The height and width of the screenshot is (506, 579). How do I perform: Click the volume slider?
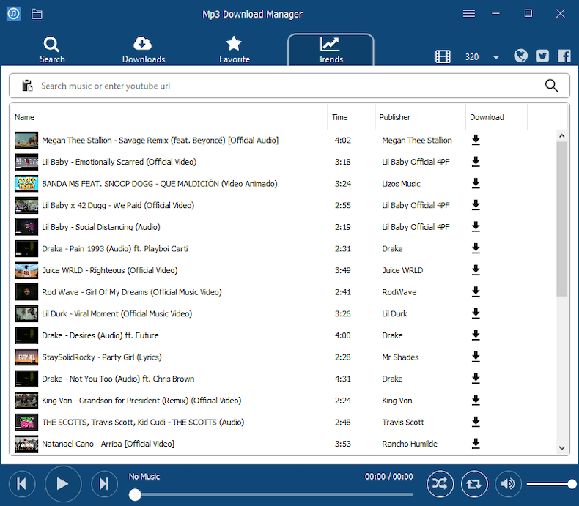550,483
